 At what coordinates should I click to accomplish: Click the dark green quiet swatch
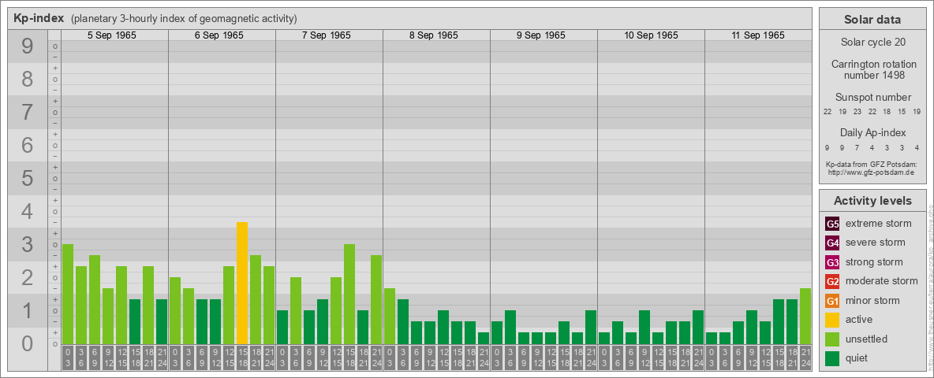point(832,358)
